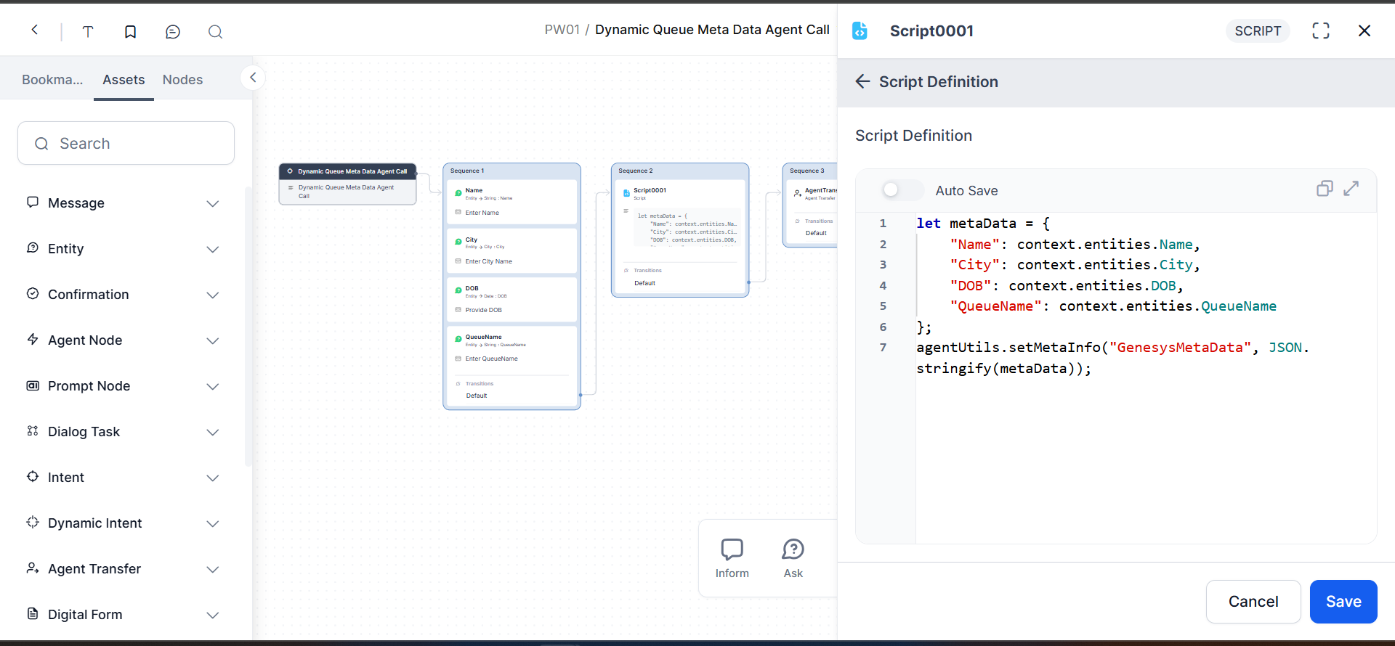Open bookmarks via the bookmark icon
The image size is (1395, 646).
(x=130, y=31)
